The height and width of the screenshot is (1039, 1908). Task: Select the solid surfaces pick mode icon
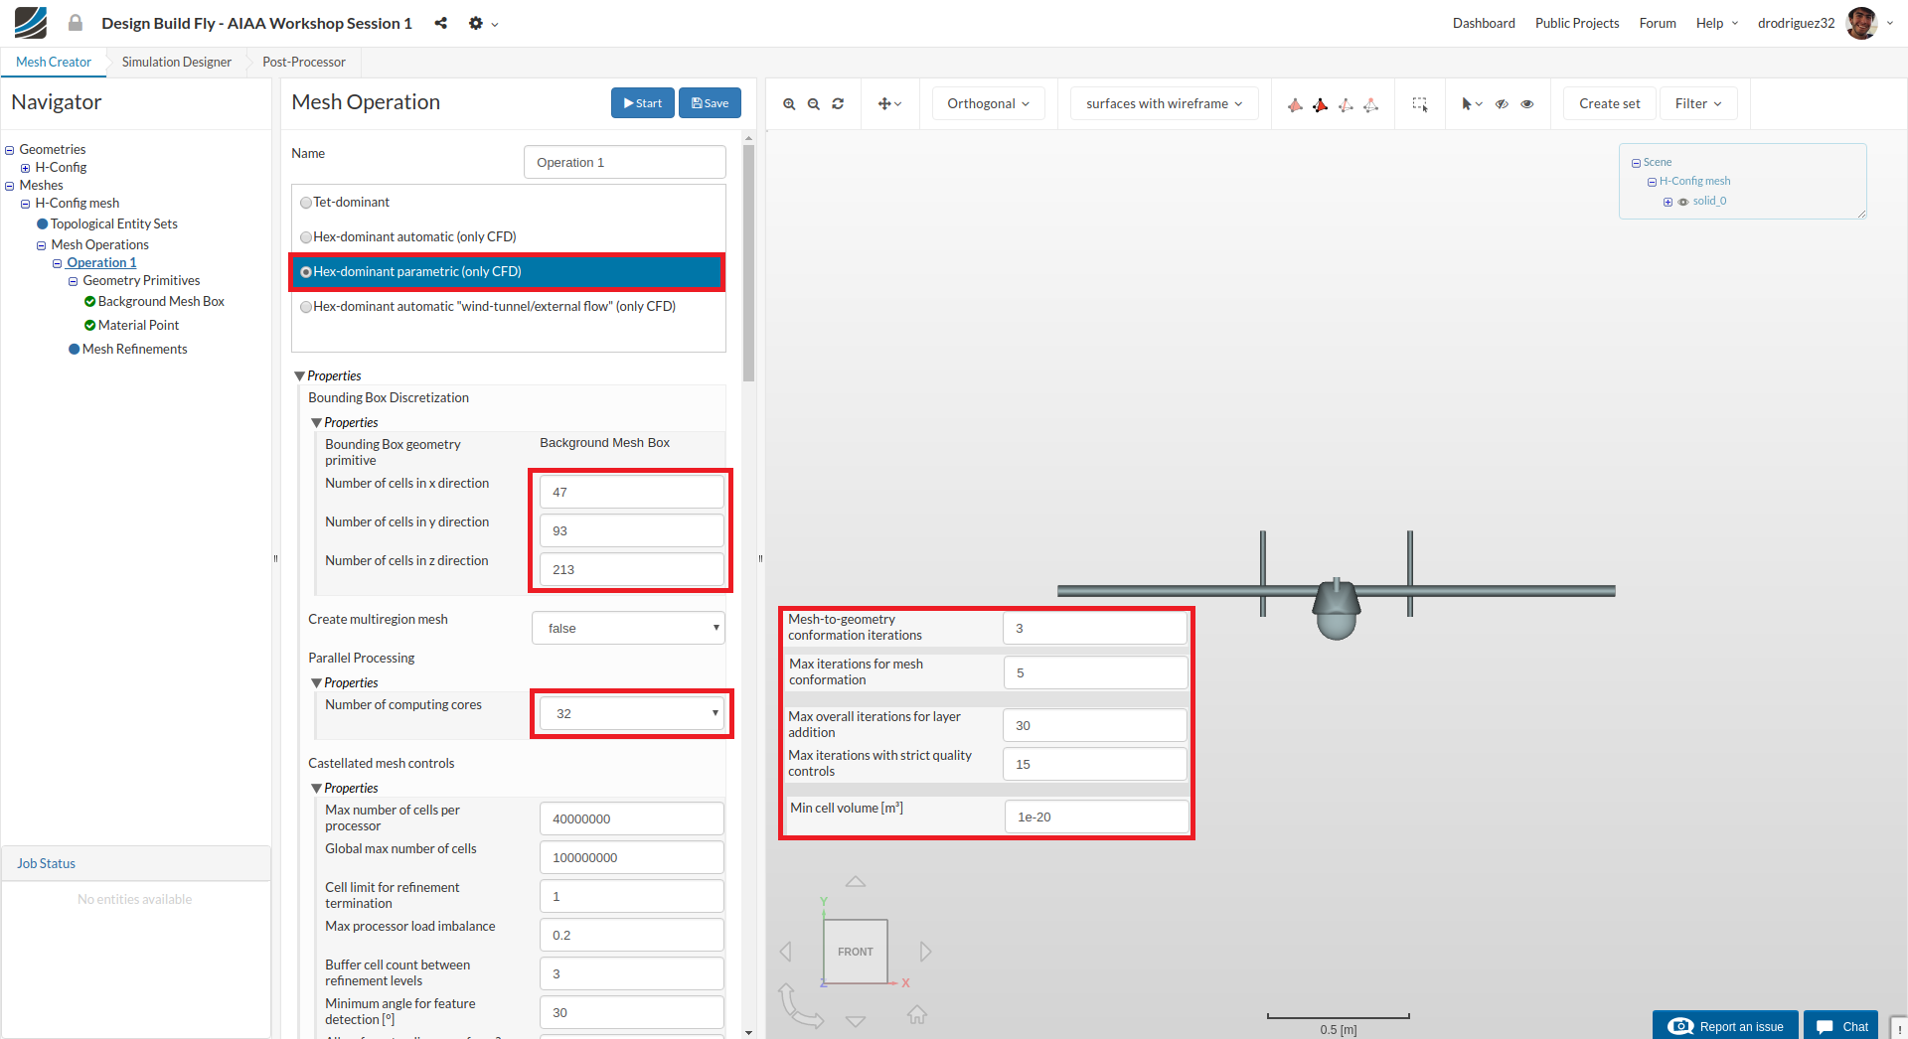[1295, 104]
